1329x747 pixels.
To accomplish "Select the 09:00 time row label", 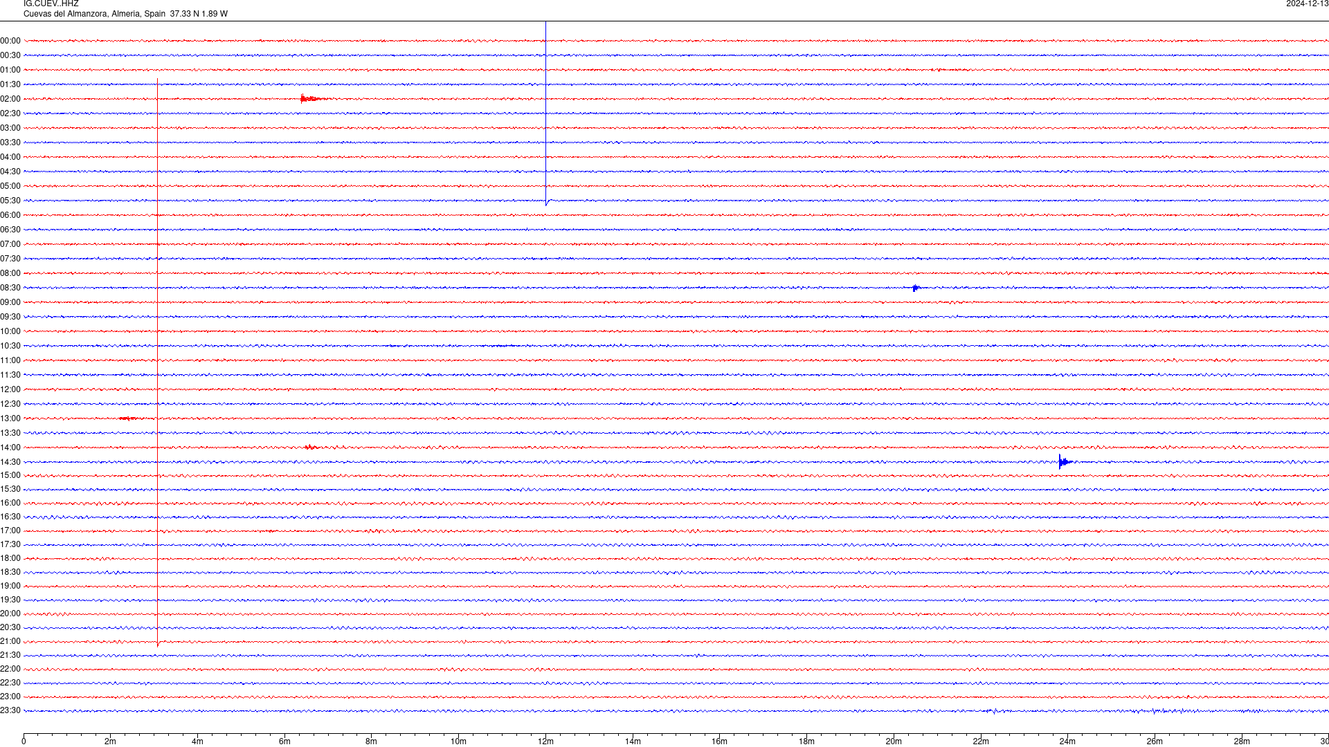I will point(10,302).
